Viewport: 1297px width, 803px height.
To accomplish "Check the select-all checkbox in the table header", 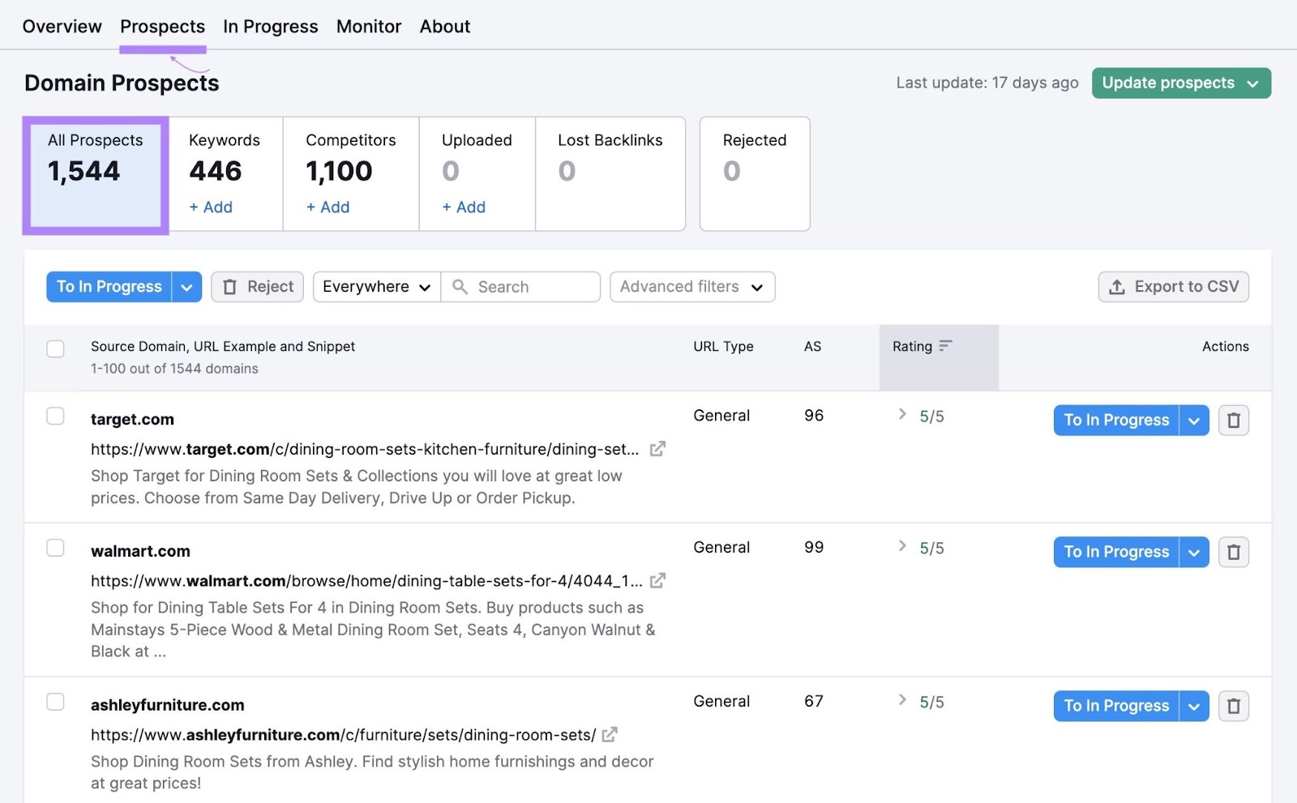I will point(55,348).
